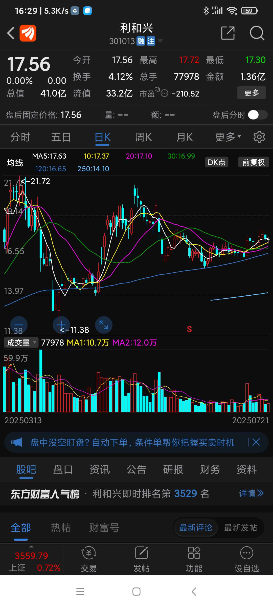Open the 公告 tab
The height and width of the screenshot is (608, 273).
click(x=136, y=469)
